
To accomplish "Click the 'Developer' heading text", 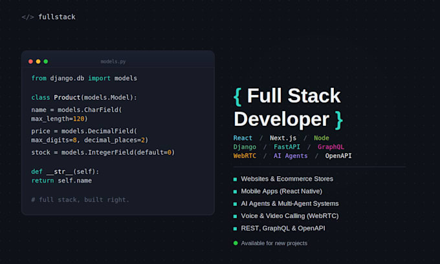I will 281,119.
